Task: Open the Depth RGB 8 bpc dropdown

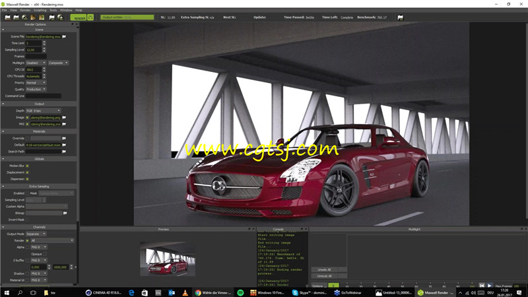Action: 43,110
